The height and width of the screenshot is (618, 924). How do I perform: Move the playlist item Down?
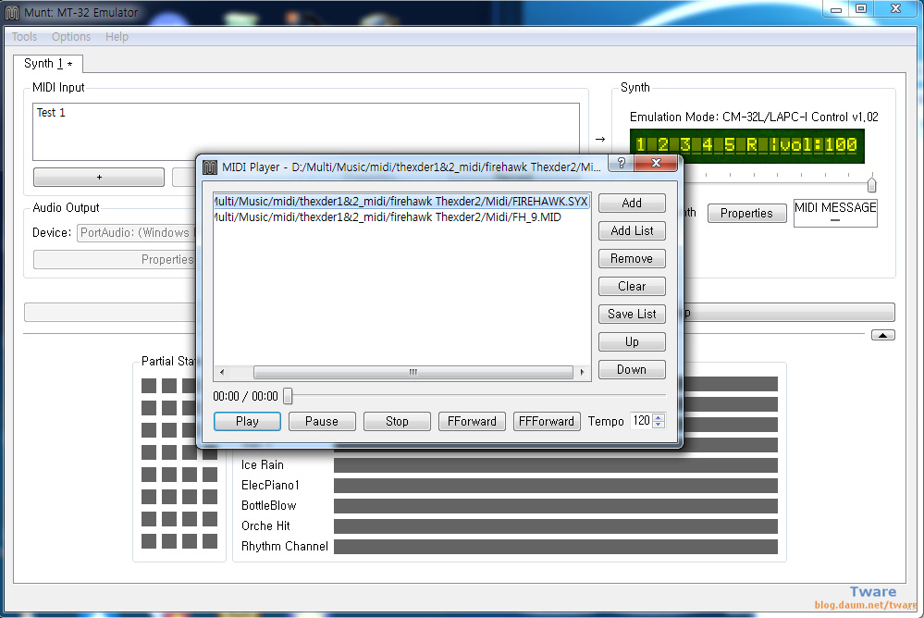click(632, 369)
